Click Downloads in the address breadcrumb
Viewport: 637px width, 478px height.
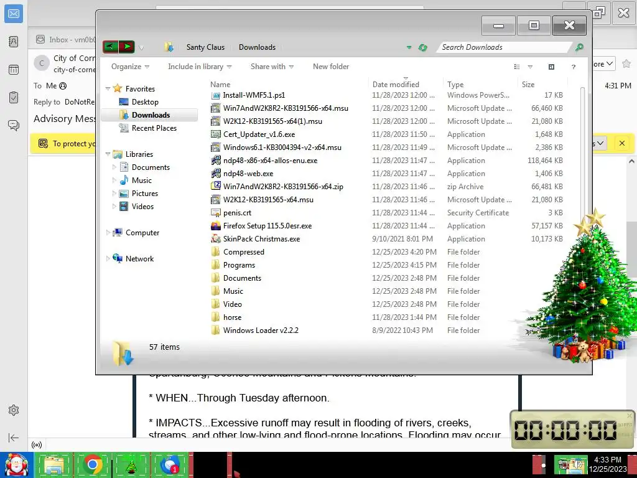pyautogui.click(x=257, y=47)
